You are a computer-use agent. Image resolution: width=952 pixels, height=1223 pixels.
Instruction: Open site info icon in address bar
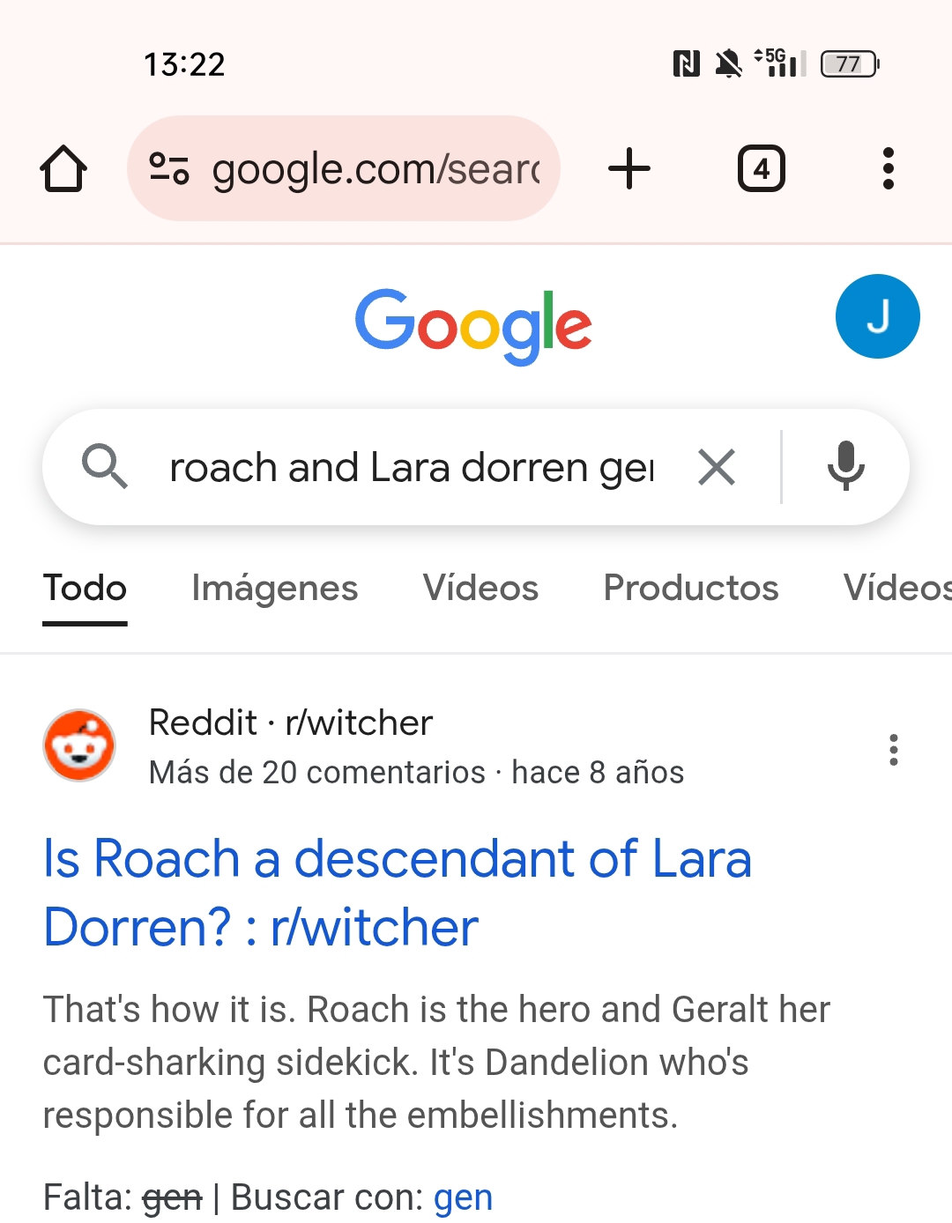tap(168, 168)
